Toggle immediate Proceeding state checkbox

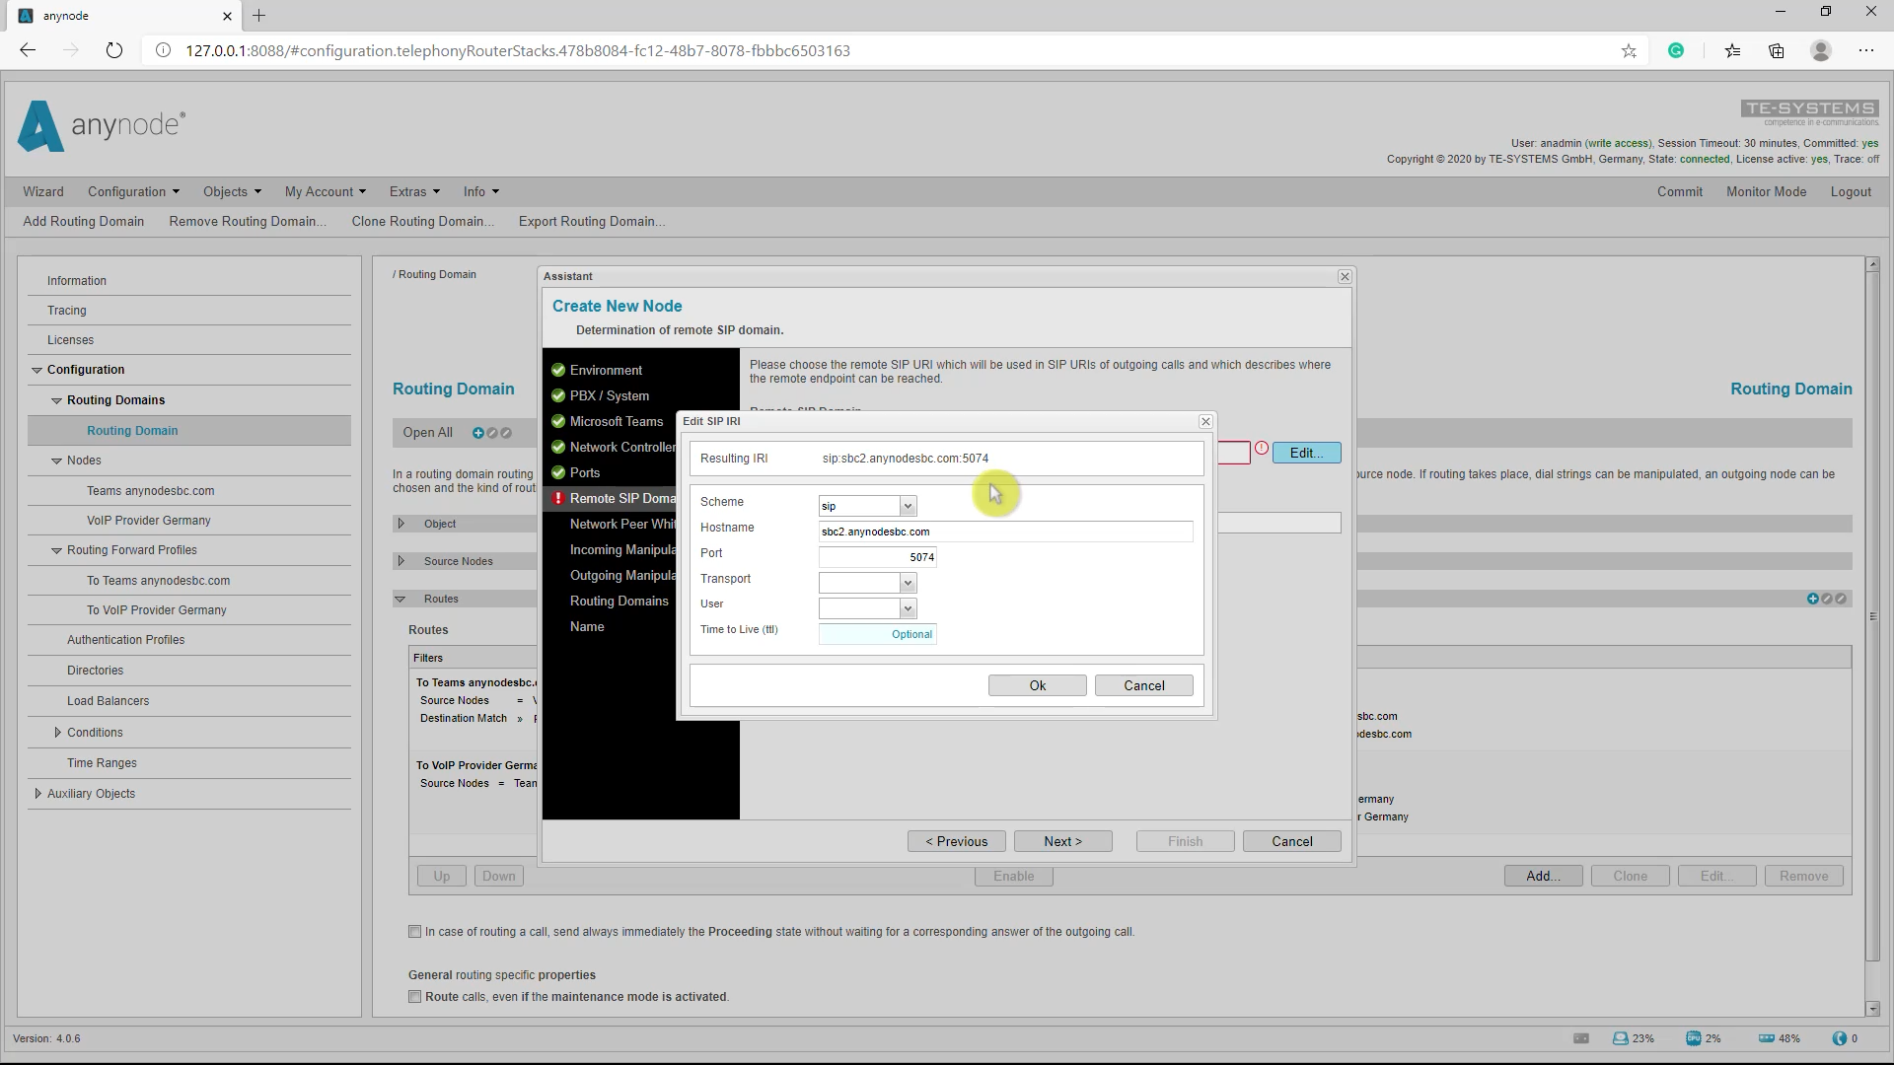[415, 931]
